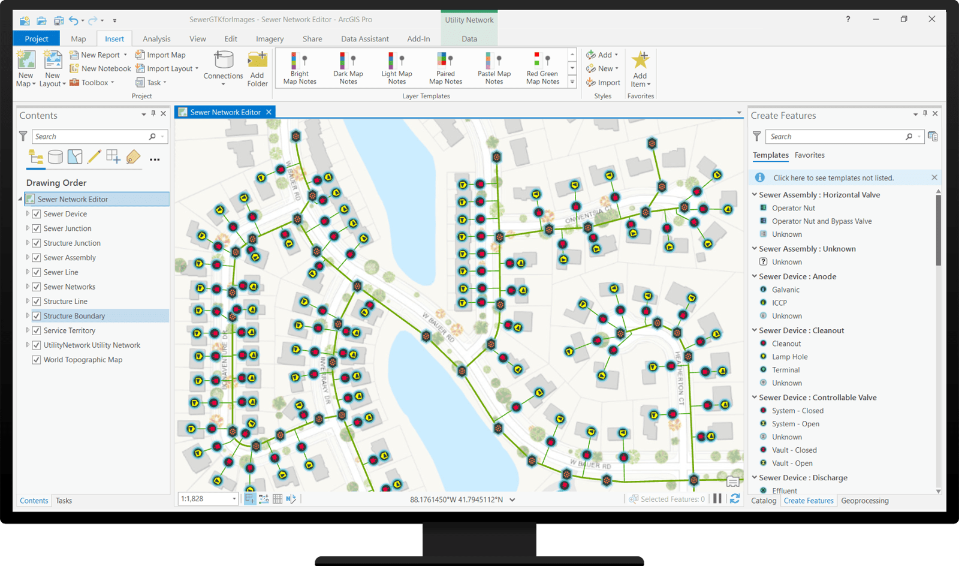The image size is (959, 566).
Task: Click the Import Map button
Action: [x=161, y=55]
